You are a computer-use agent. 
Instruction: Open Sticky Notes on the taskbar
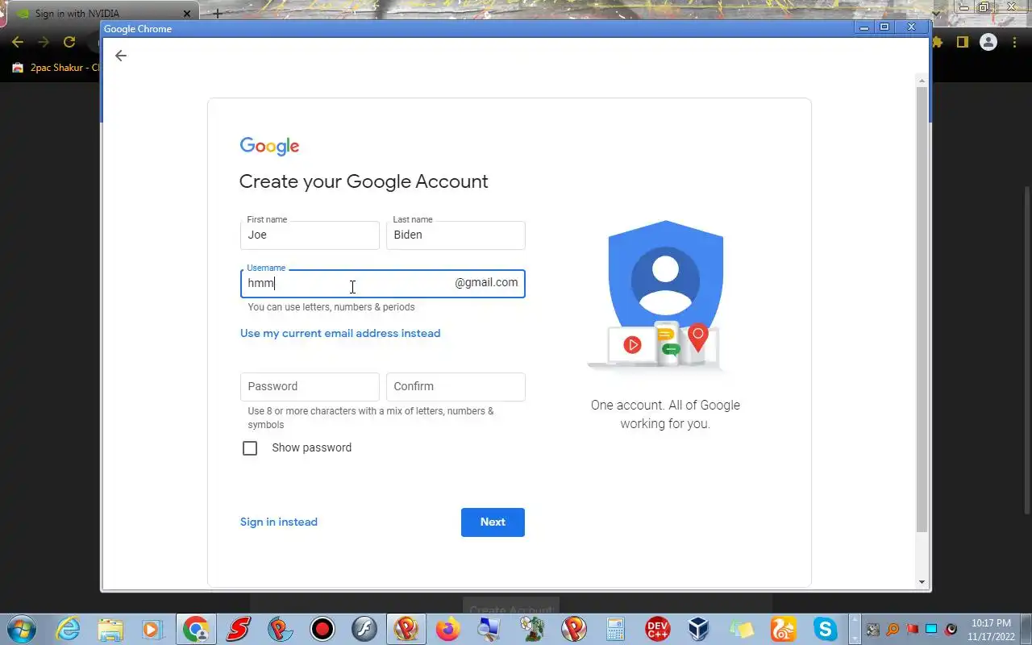[x=741, y=629]
